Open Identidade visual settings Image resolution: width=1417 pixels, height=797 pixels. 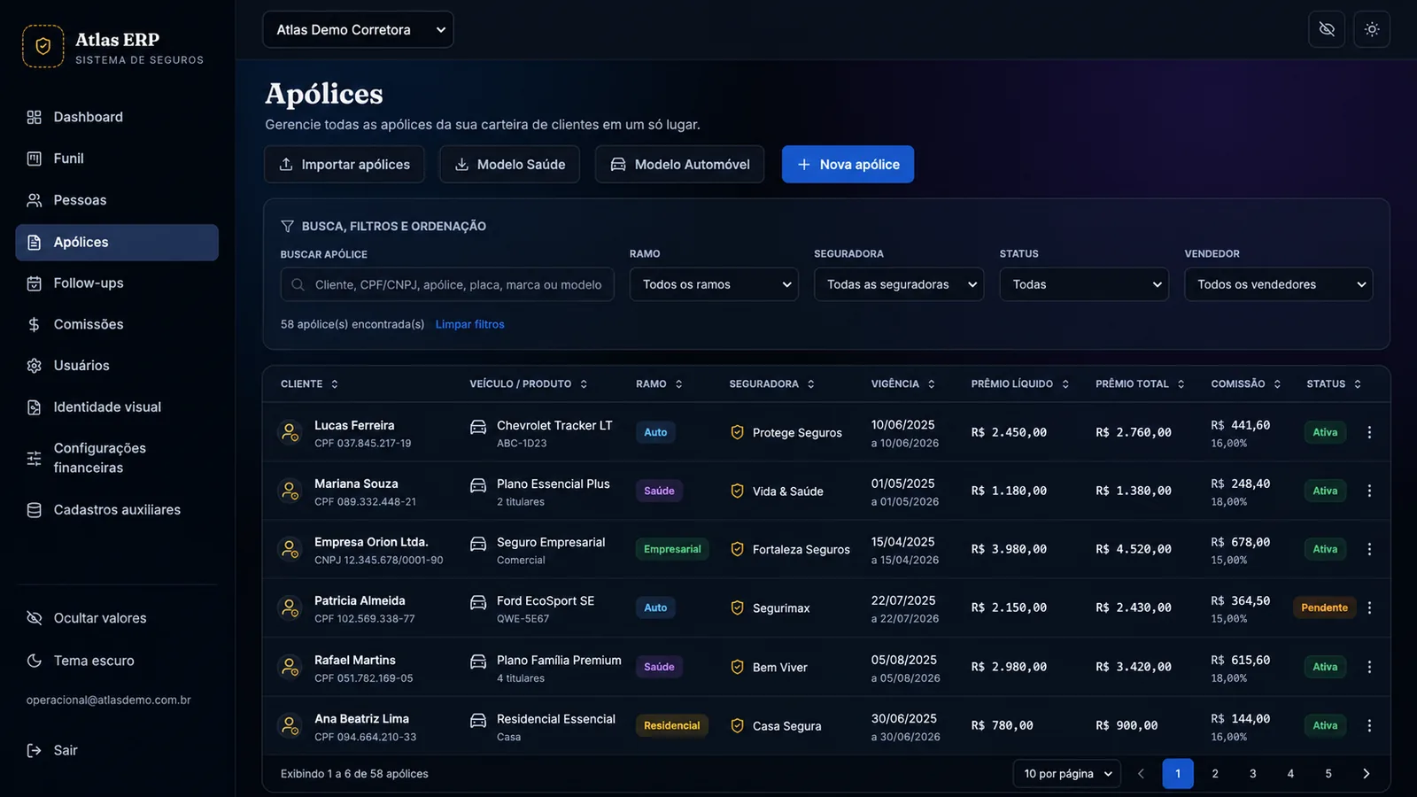click(117, 407)
